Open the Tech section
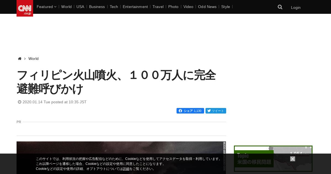 pyautogui.click(x=114, y=7)
